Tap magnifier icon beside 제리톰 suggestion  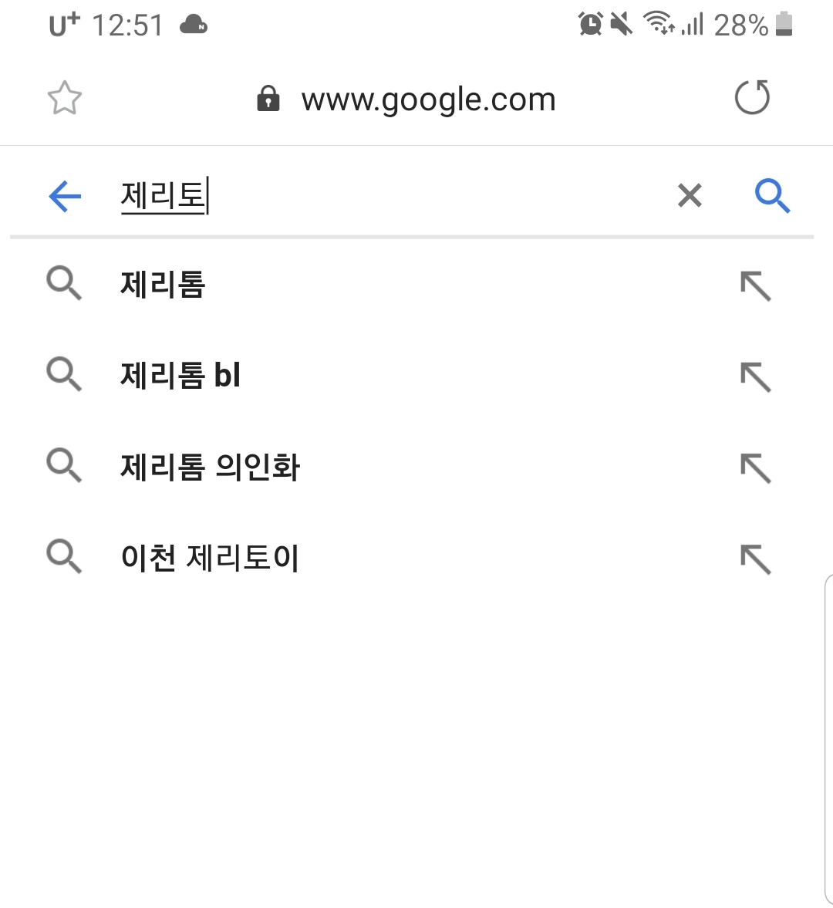[x=64, y=284]
